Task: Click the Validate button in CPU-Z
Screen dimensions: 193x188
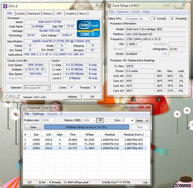Action: pos(72,97)
